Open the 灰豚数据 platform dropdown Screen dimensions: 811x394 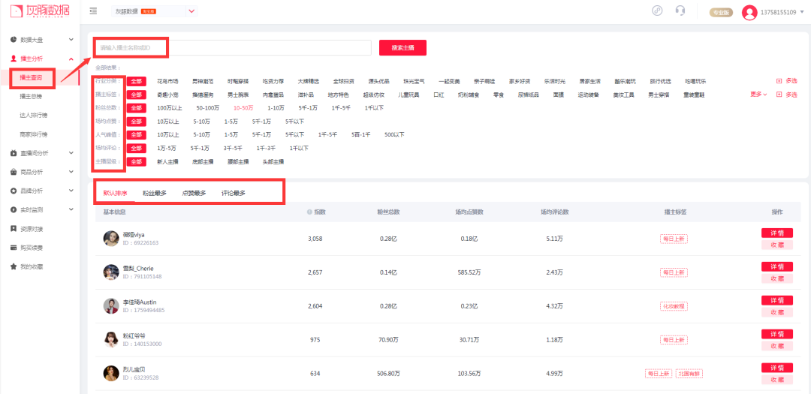pos(191,11)
